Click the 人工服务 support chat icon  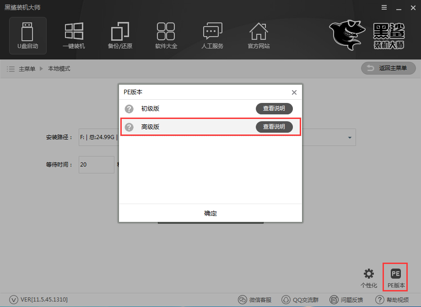pyautogui.click(x=212, y=35)
